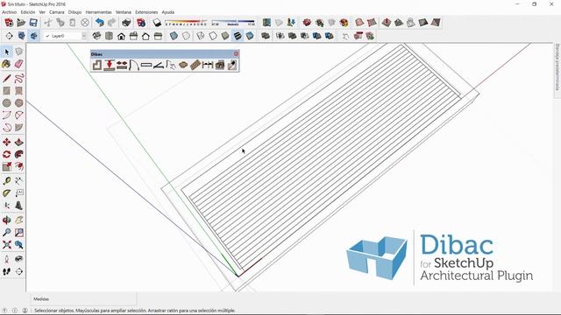Activate the Offset tool
561x315 pixels.
point(18,166)
